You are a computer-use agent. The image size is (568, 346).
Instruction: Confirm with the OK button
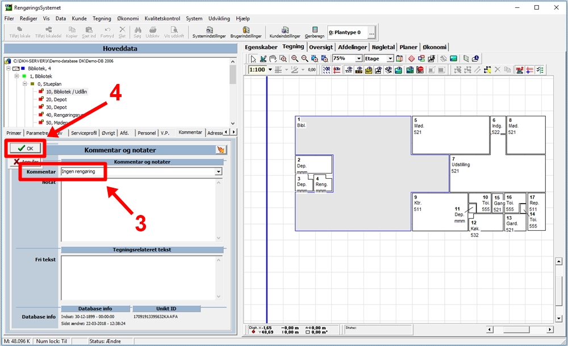click(x=26, y=149)
